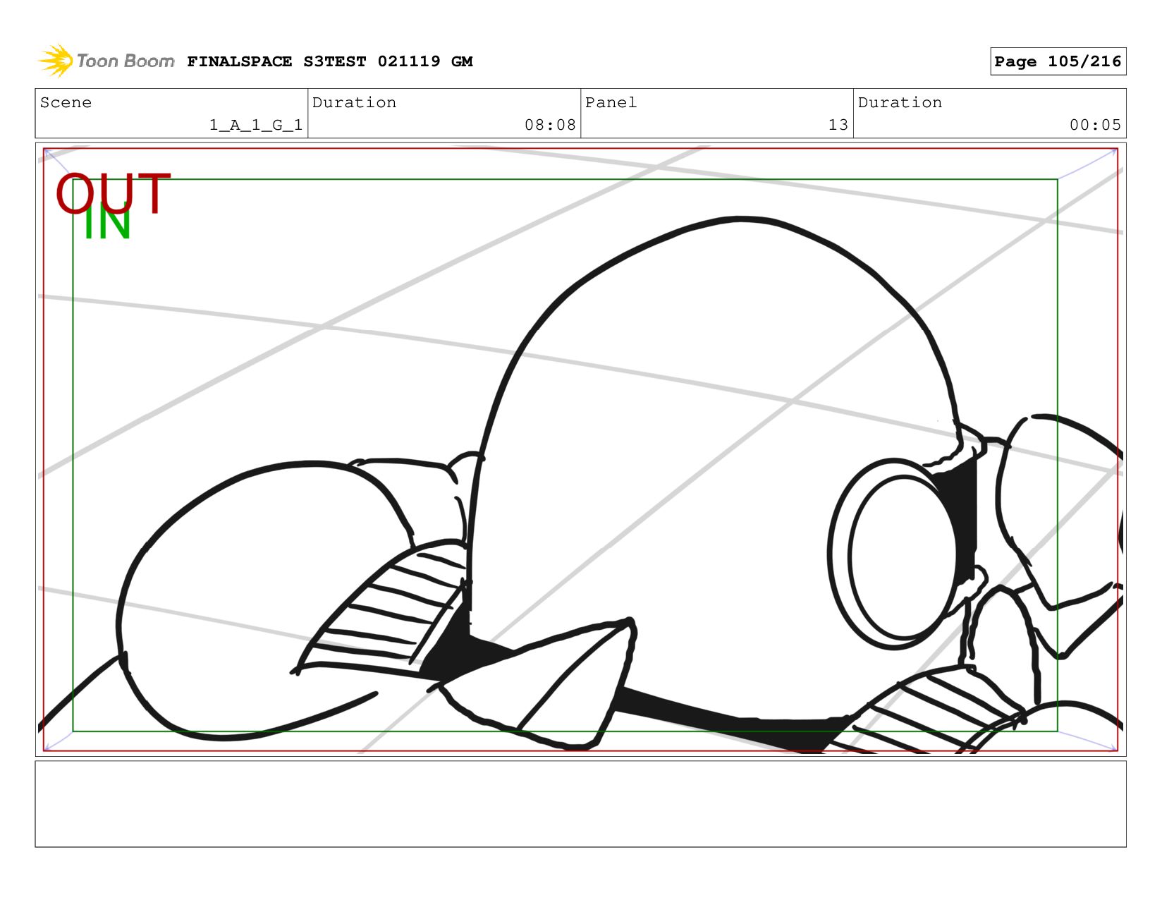Viewport: 1162px width, 900px height.
Task: Click scene name '1_A_1_G_1'
Action: (256, 125)
